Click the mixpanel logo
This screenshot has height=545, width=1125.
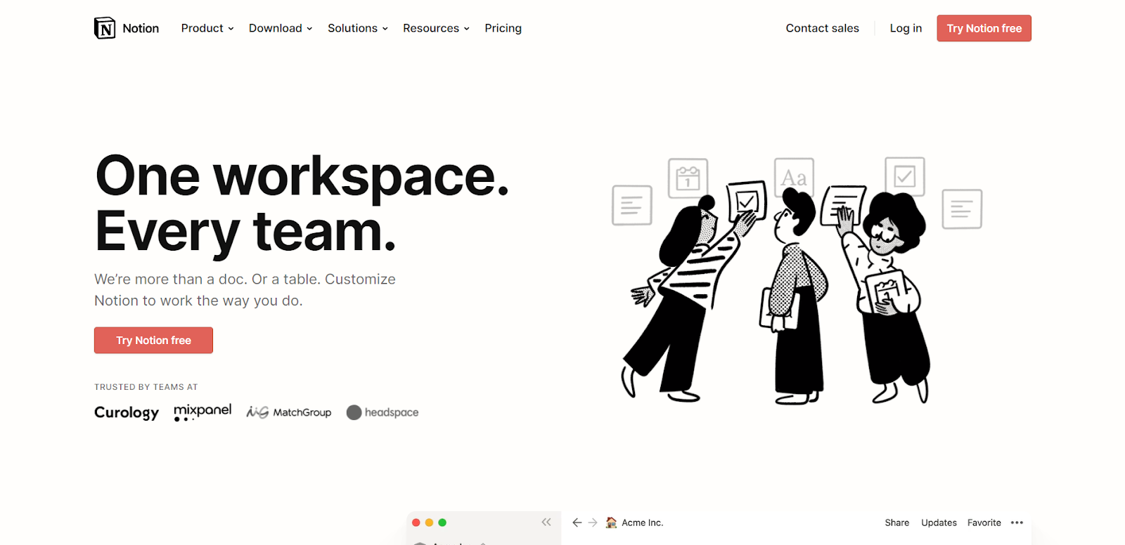point(202,412)
